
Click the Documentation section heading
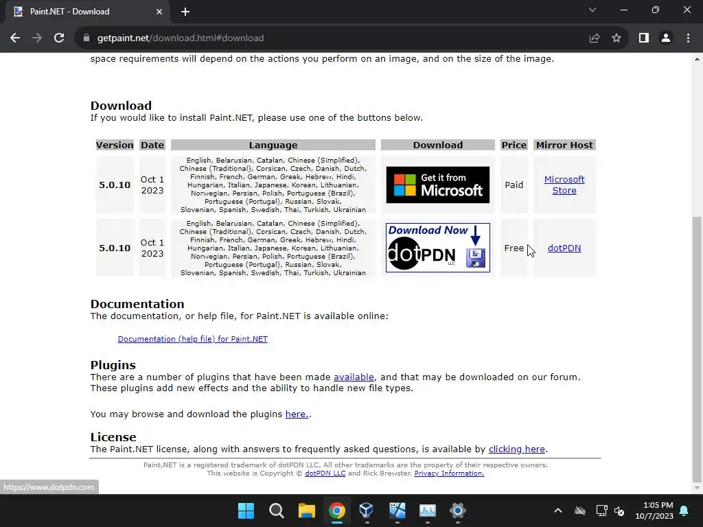tap(137, 304)
